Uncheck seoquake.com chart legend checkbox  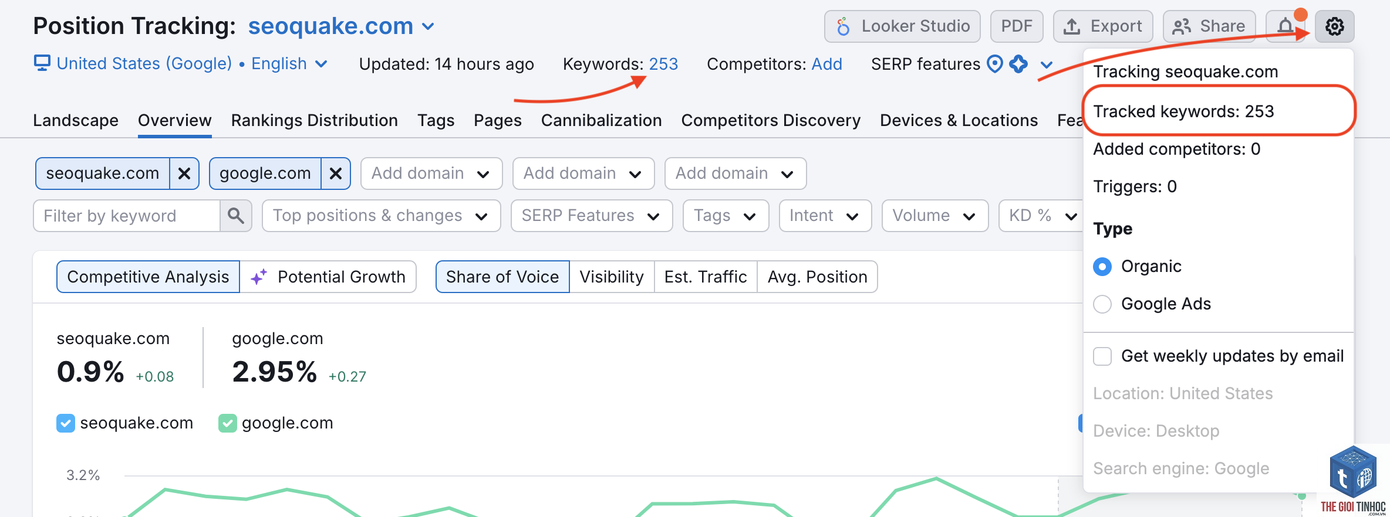click(x=66, y=423)
